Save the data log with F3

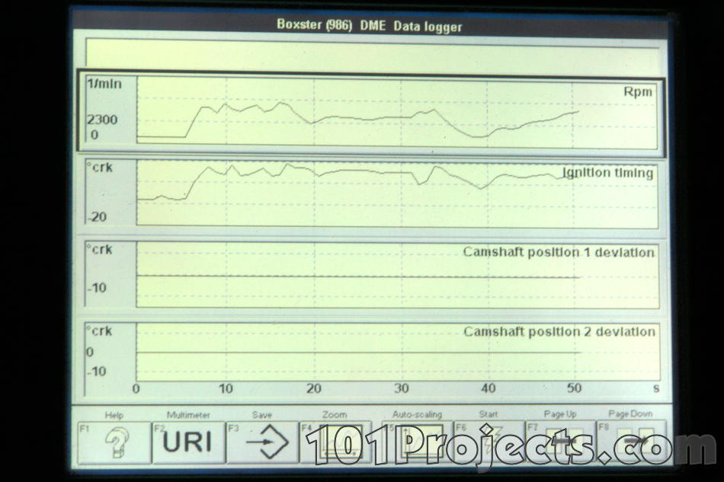click(x=262, y=442)
